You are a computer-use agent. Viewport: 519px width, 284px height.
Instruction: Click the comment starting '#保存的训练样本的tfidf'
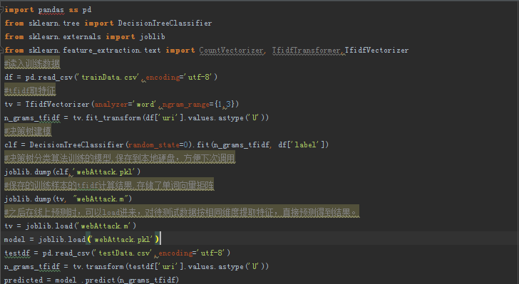point(109,186)
